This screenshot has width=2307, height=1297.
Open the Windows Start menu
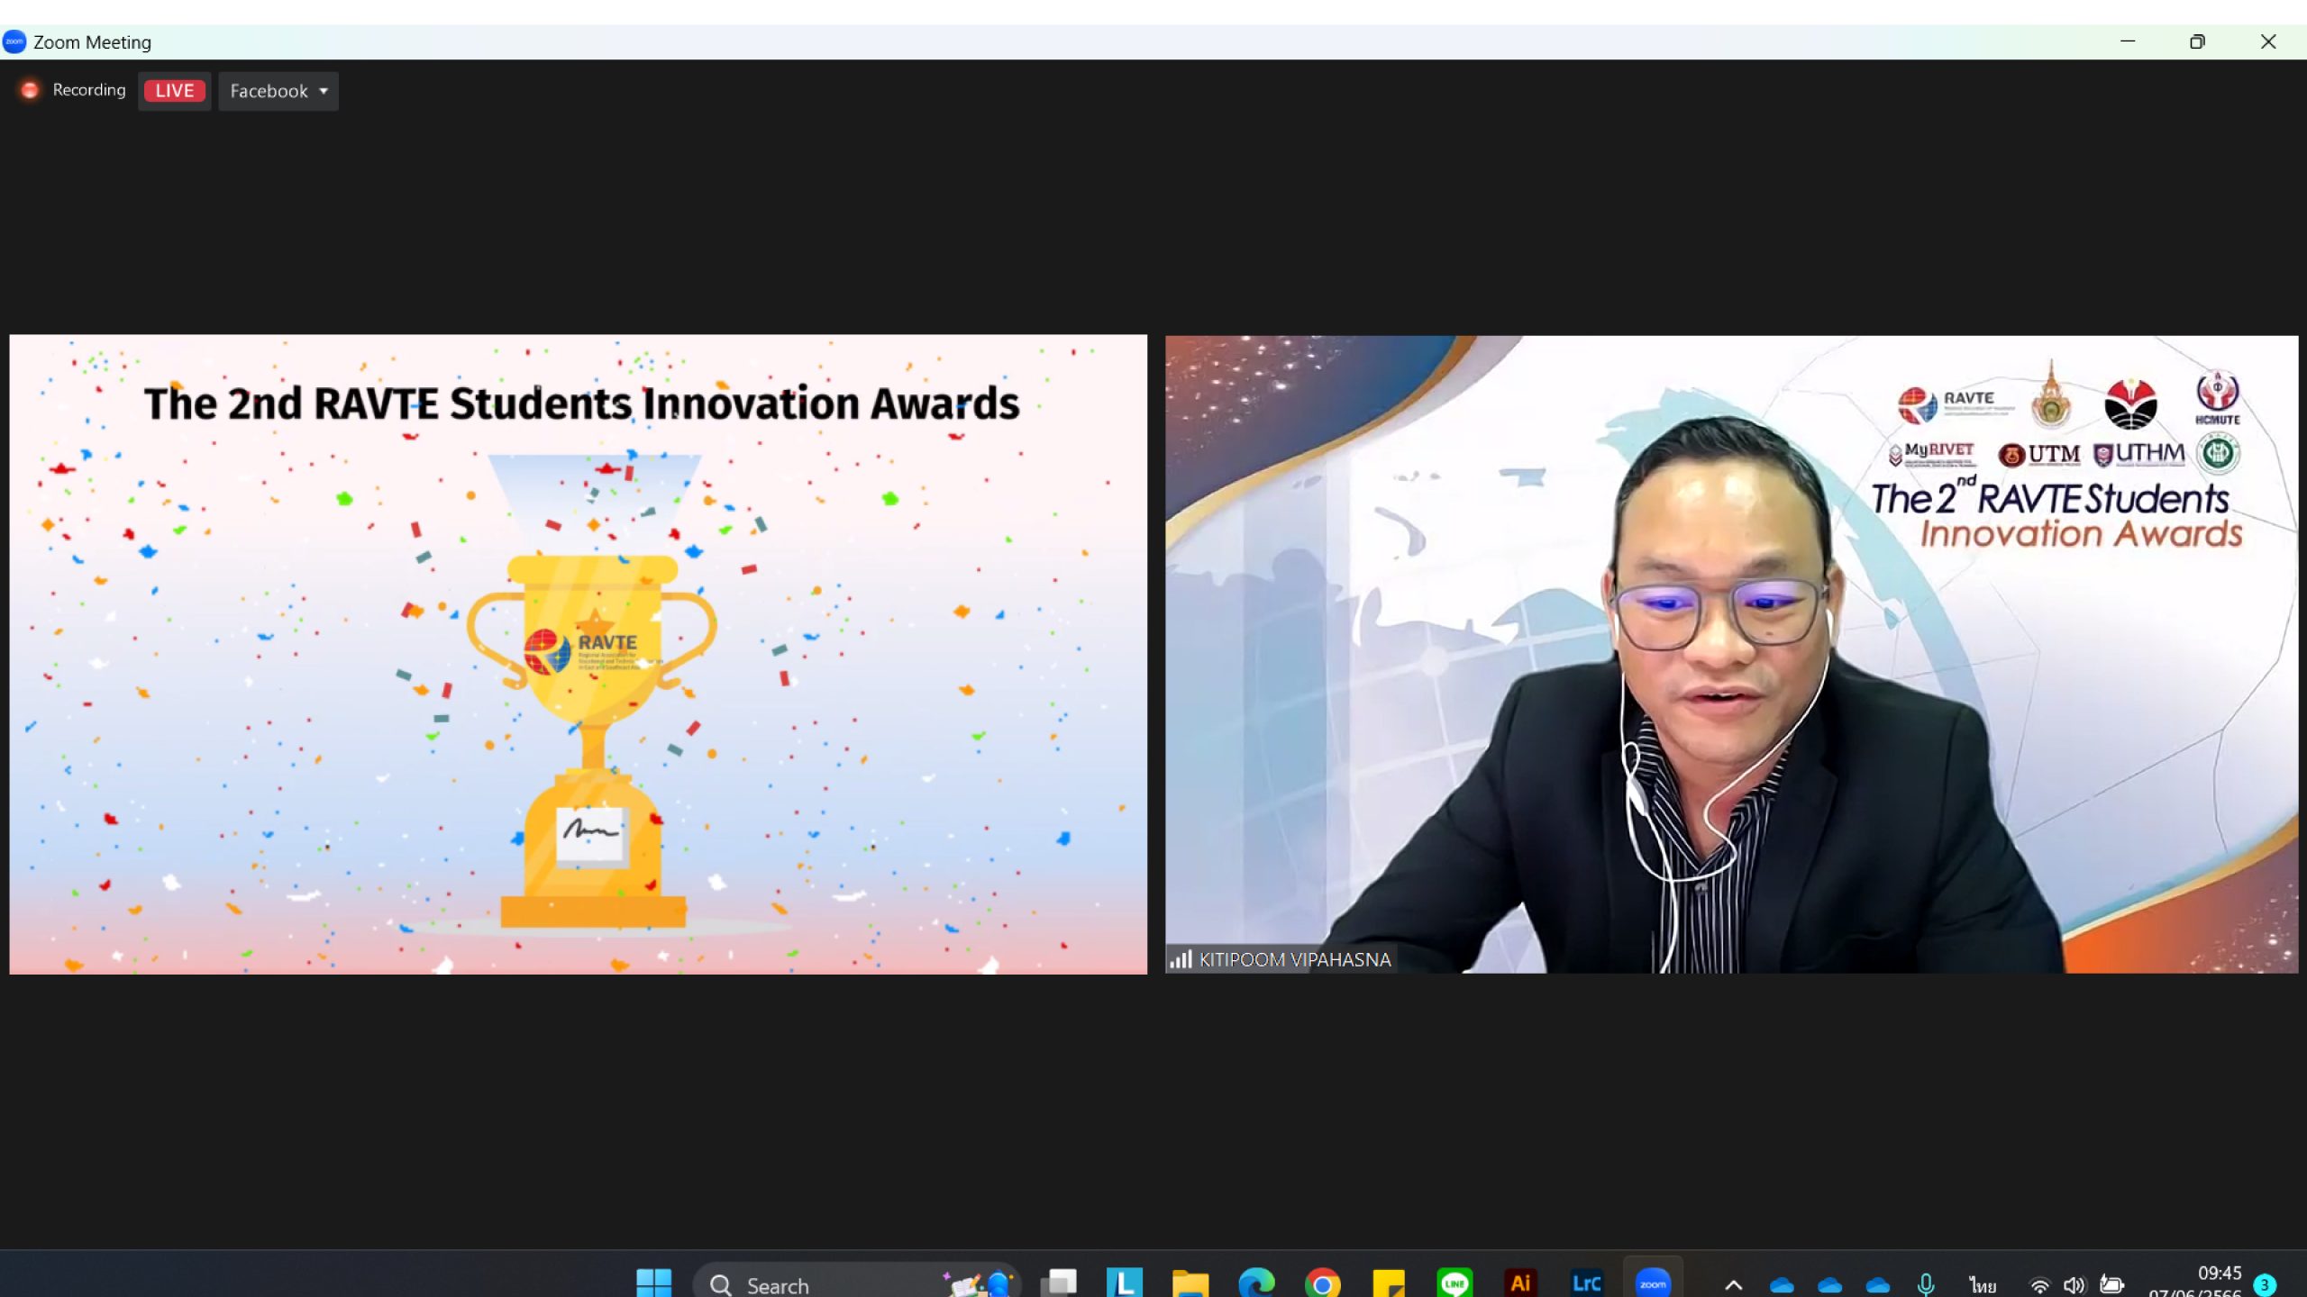653,1283
